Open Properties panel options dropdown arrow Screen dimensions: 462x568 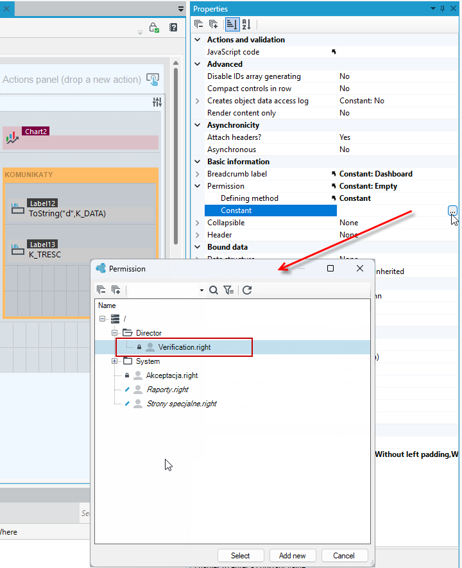433,8
